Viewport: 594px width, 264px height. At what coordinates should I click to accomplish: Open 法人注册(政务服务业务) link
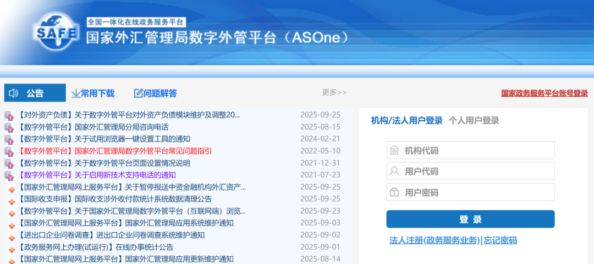coord(435,240)
